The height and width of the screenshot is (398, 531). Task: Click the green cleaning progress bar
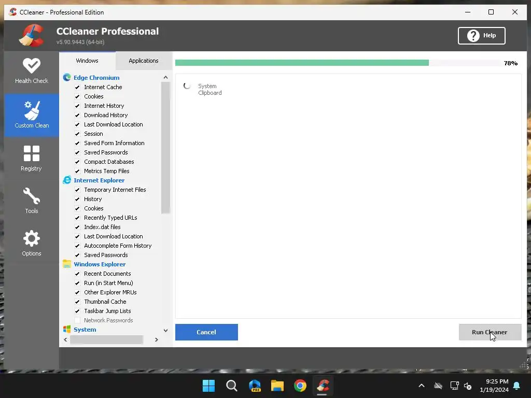[x=302, y=63]
